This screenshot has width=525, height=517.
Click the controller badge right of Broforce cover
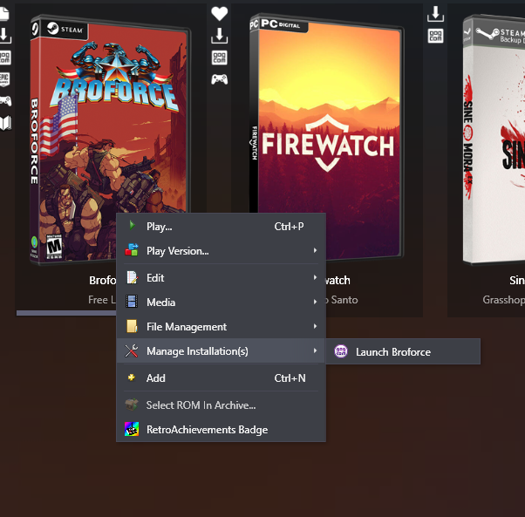click(219, 79)
